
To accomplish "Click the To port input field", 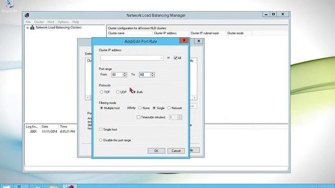I will coord(144,75).
